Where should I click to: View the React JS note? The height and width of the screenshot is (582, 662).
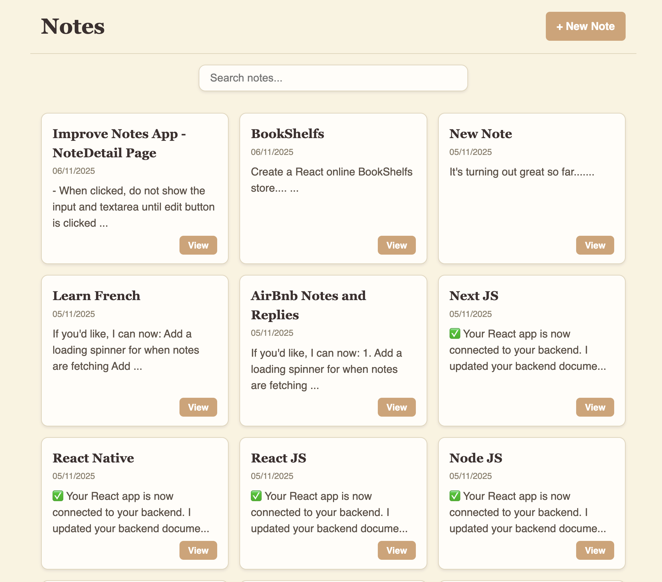coord(396,550)
